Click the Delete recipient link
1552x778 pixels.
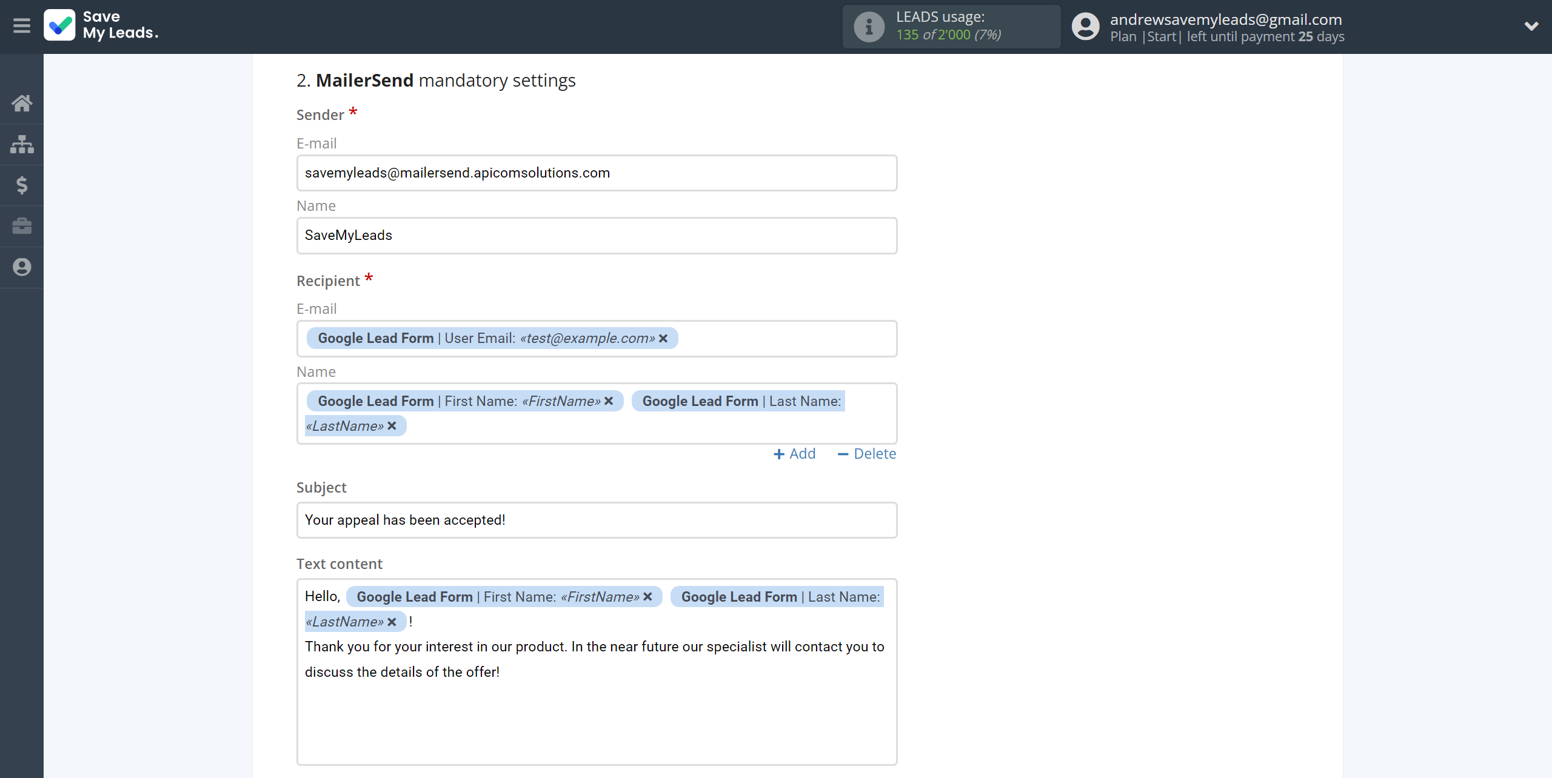click(866, 454)
